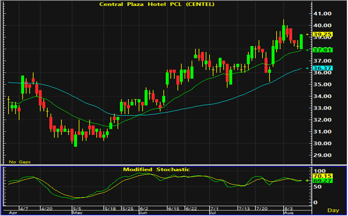Screen dimensions: 348x216
Task: Click the 6/15 date marker
Action: click(174, 209)
